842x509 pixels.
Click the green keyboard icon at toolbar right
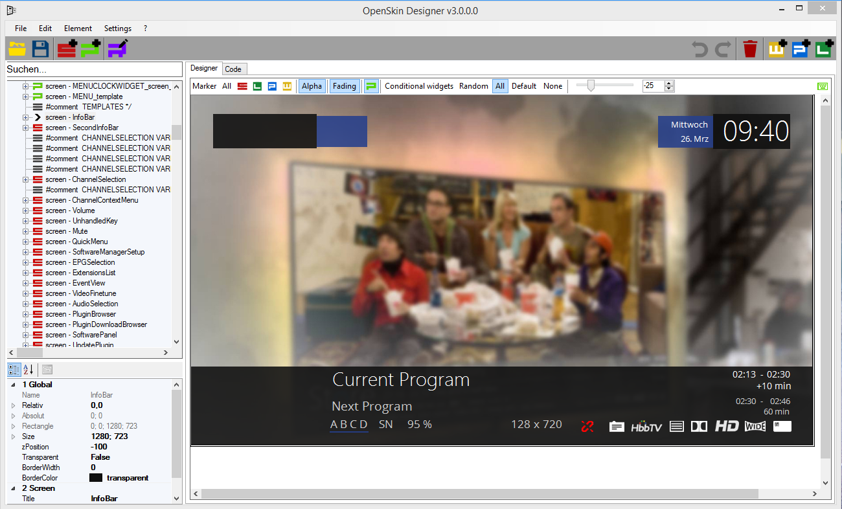pos(823,86)
